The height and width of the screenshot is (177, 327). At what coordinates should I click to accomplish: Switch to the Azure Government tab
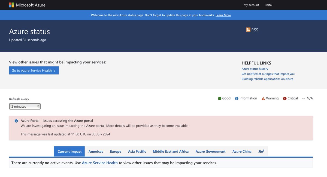(211, 152)
